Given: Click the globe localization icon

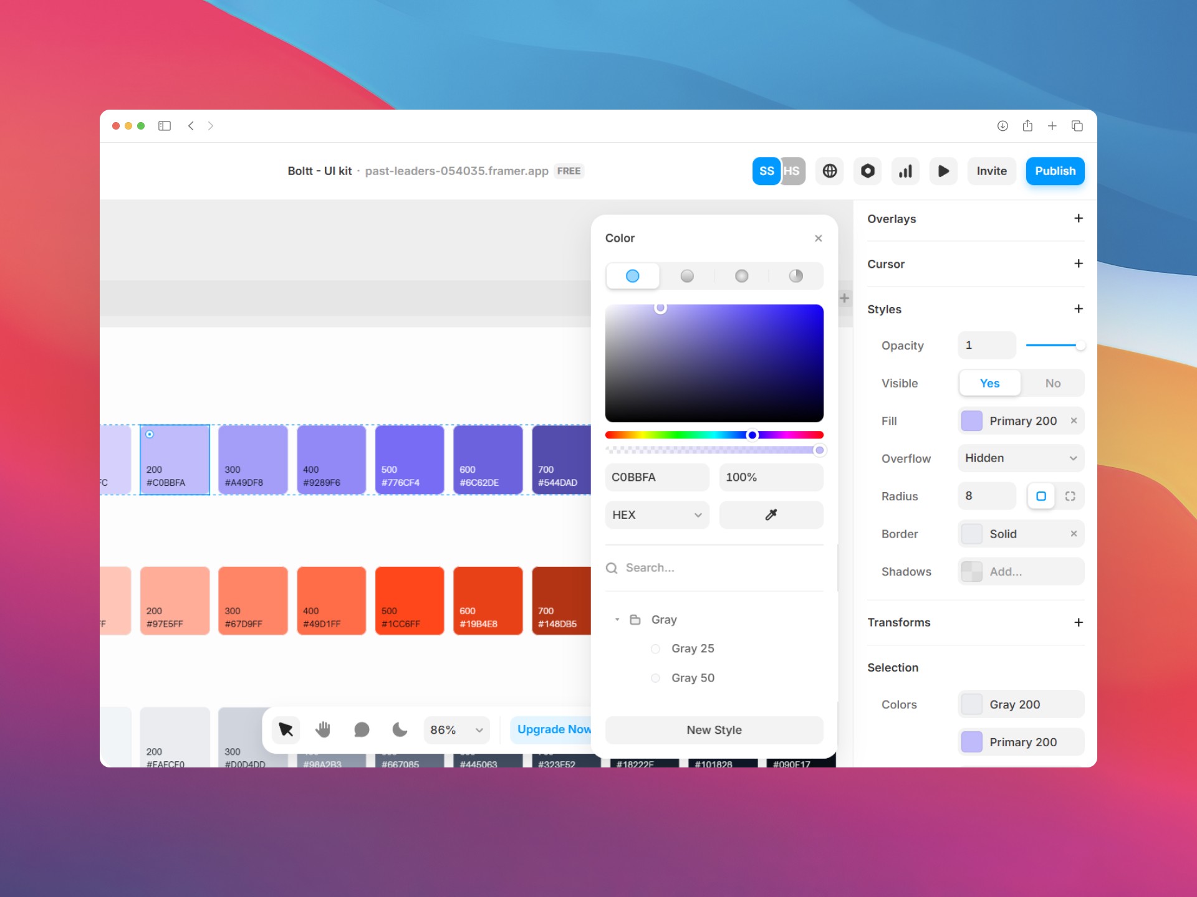Looking at the screenshot, I should (829, 171).
